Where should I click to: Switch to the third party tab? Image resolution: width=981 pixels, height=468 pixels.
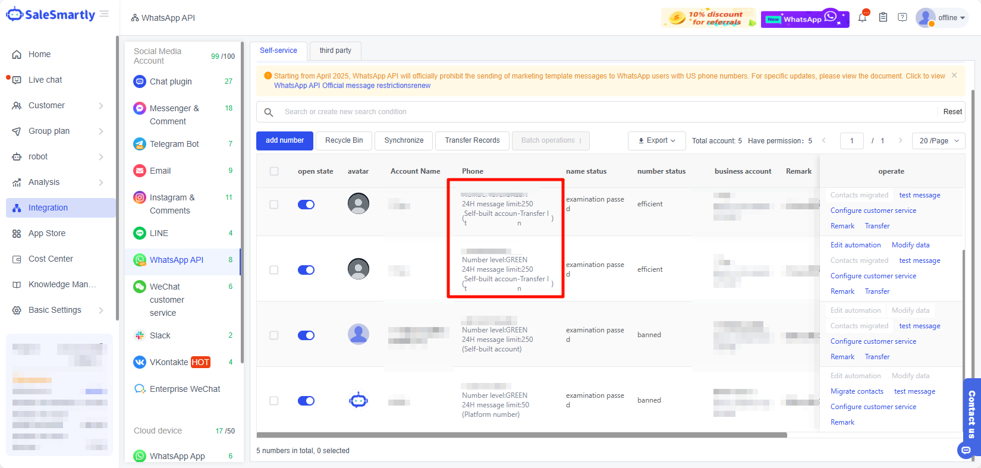pos(335,51)
